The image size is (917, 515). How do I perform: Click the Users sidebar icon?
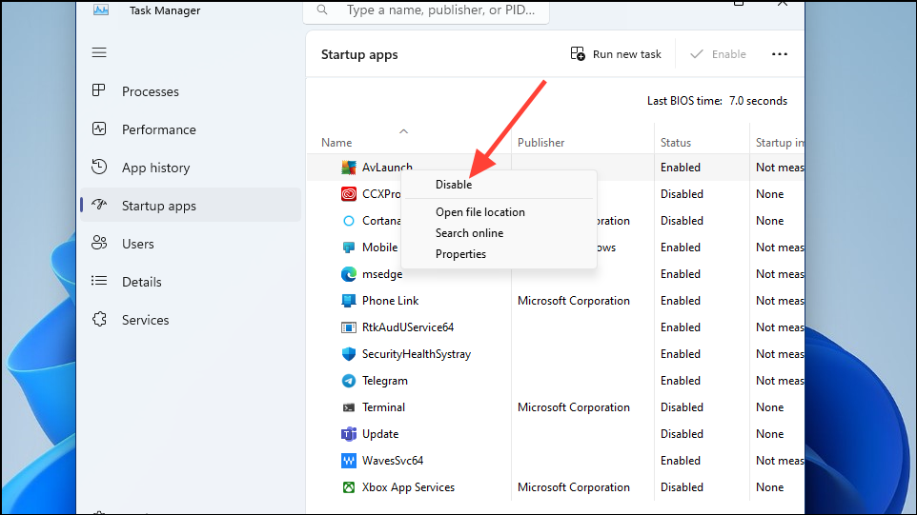99,243
